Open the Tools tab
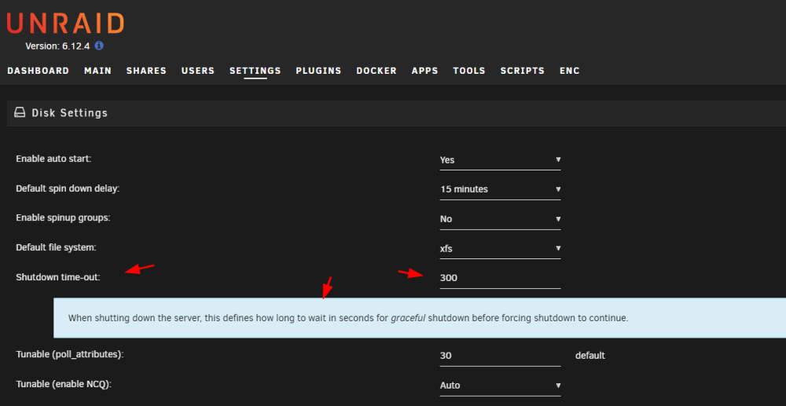This screenshot has height=406, width=786. pyautogui.click(x=469, y=71)
